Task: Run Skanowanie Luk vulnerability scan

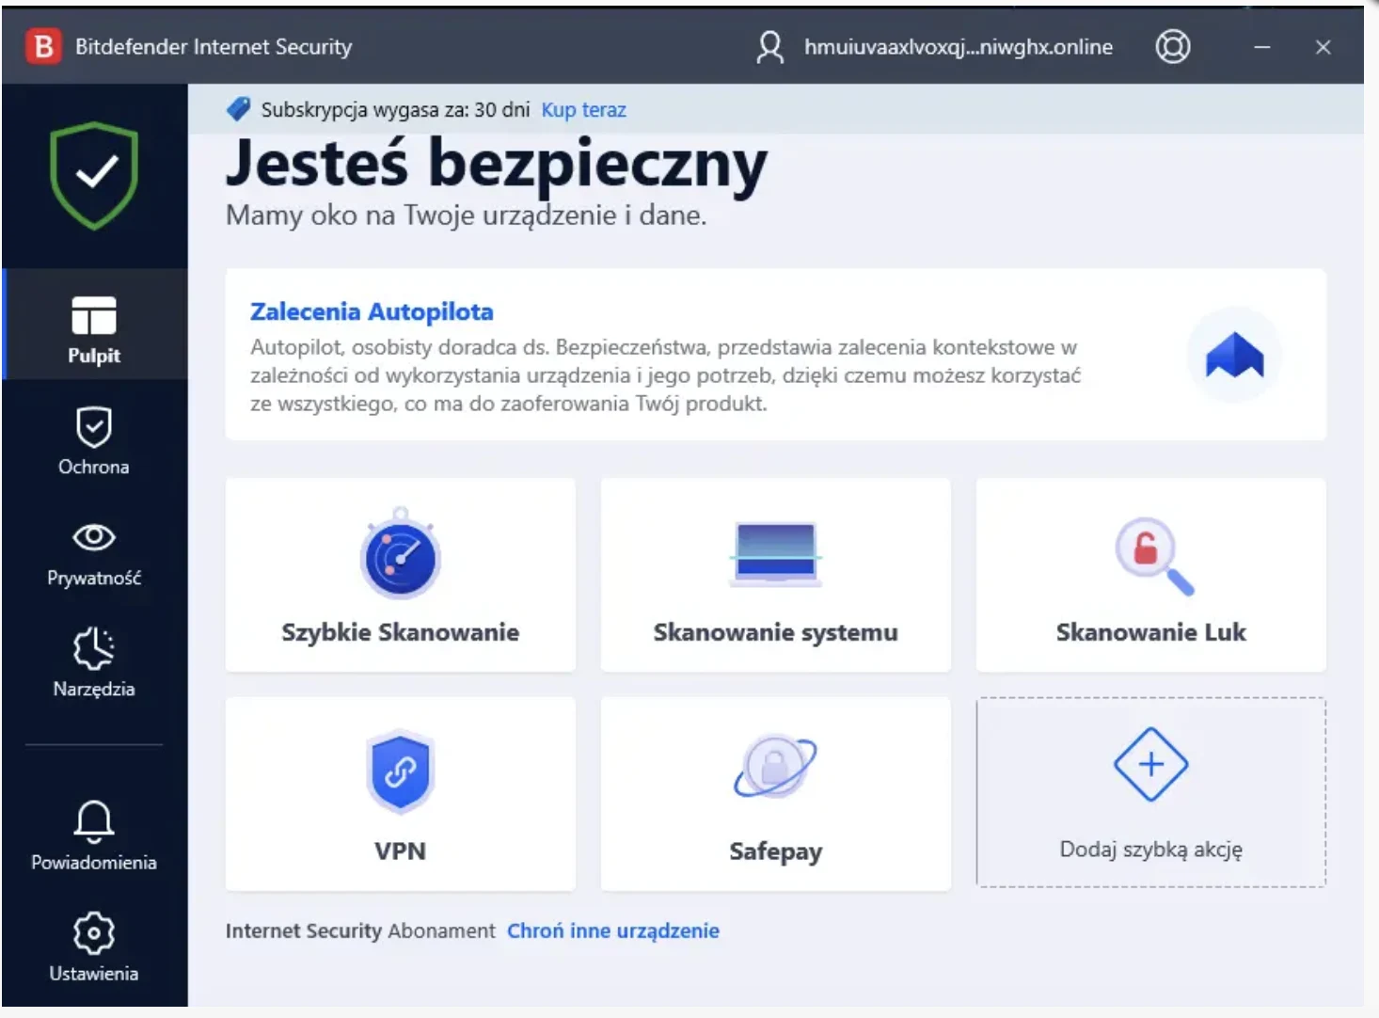Action: (1150, 575)
